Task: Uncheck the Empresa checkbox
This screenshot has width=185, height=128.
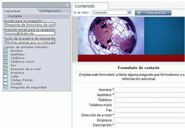Action: pyautogui.click(x=5, y=73)
